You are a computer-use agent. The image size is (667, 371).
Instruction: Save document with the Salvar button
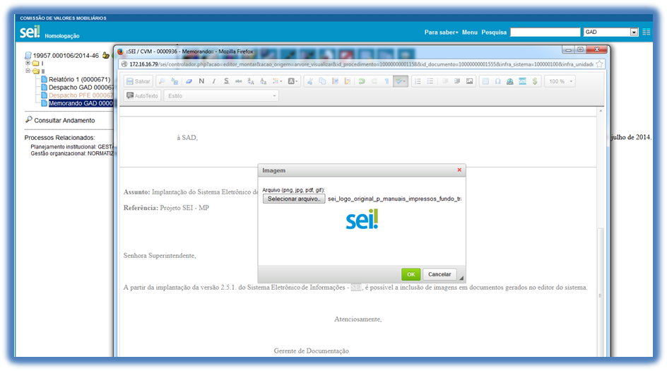click(138, 81)
